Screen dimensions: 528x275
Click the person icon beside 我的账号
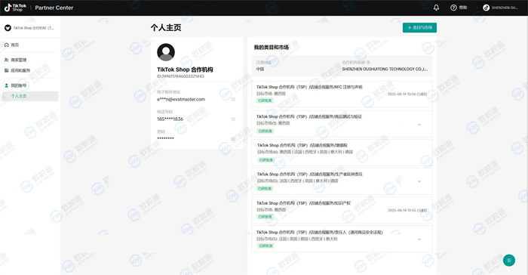click(x=6, y=85)
